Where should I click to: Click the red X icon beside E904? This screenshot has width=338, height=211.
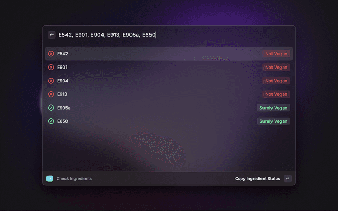click(x=51, y=81)
